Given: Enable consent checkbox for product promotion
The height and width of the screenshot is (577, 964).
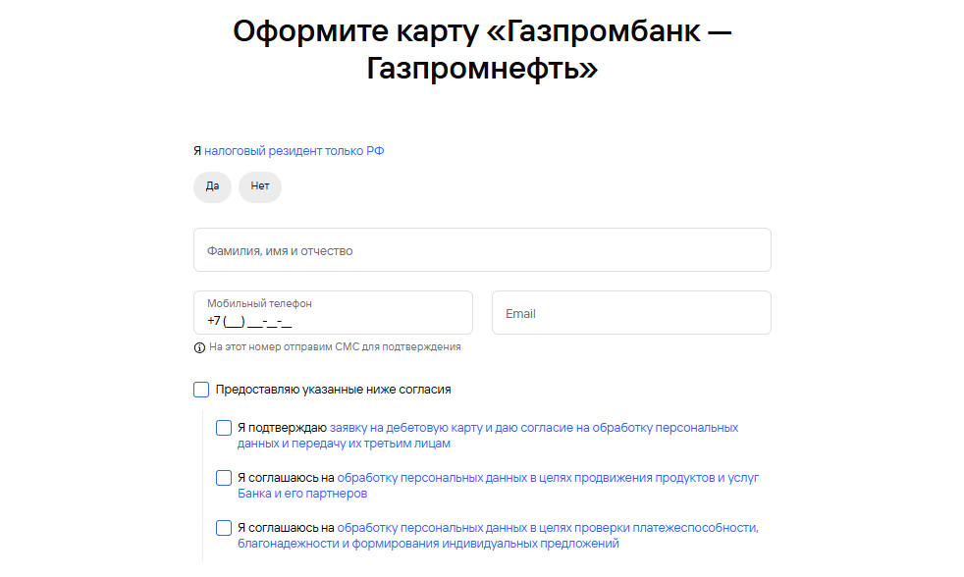Looking at the screenshot, I should pos(224,478).
